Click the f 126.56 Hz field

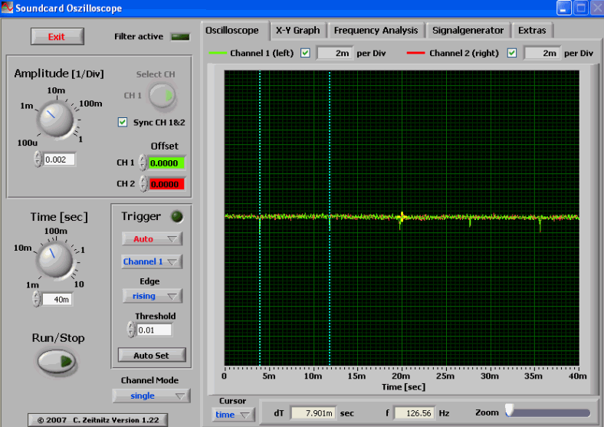pyautogui.click(x=415, y=413)
